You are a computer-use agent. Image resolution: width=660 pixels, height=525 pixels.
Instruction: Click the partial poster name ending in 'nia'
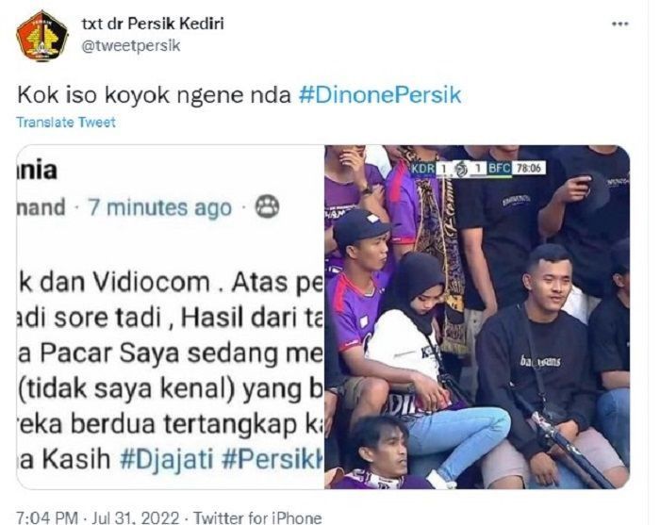pyautogui.click(x=37, y=170)
